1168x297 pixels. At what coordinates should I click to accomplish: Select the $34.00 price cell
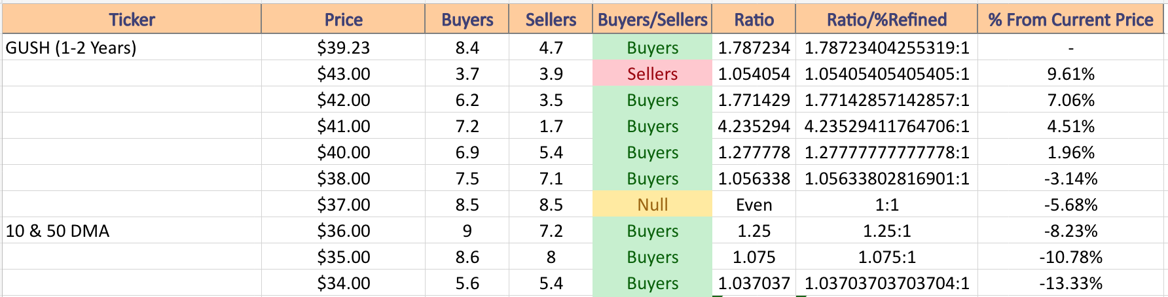point(343,283)
